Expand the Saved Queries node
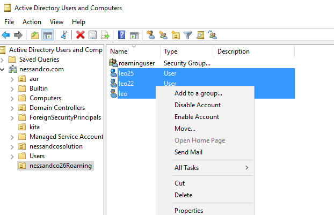The height and width of the screenshot is (215, 334). [2, 60]
